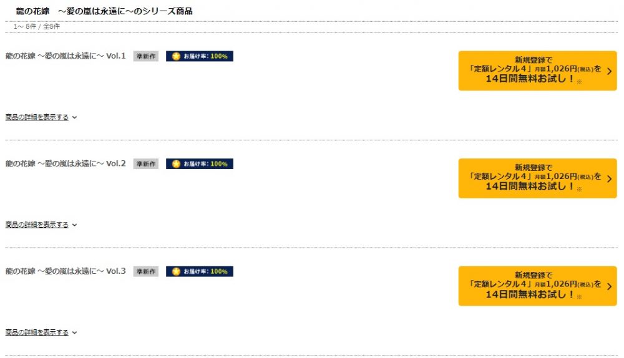
Task: Expand Vol.1 product details chevron
Action: click(74, 117)
